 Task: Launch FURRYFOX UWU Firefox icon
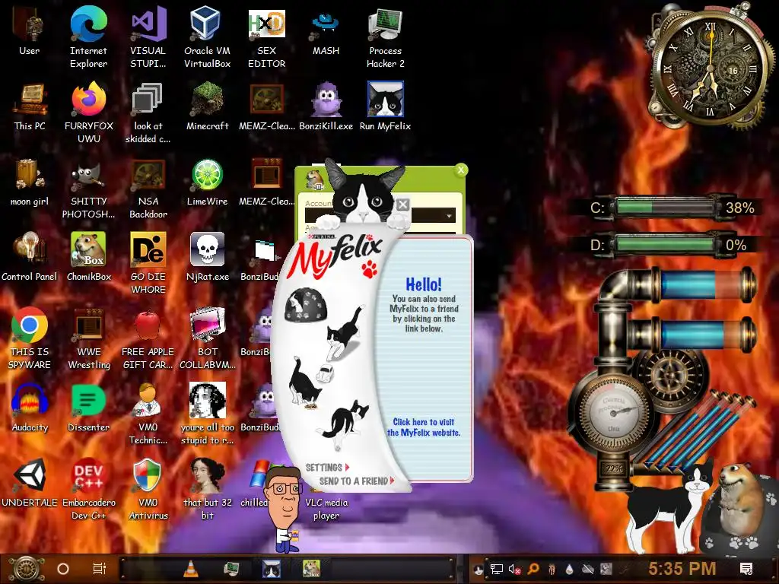(x=88, y=100)
